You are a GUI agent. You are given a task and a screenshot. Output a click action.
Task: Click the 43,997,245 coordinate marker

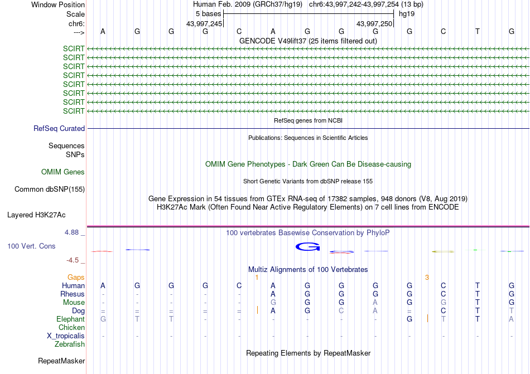[204, 23]
